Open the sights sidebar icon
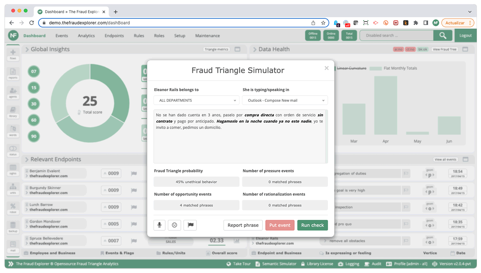481x273 pixels. [x=13, y=170]
